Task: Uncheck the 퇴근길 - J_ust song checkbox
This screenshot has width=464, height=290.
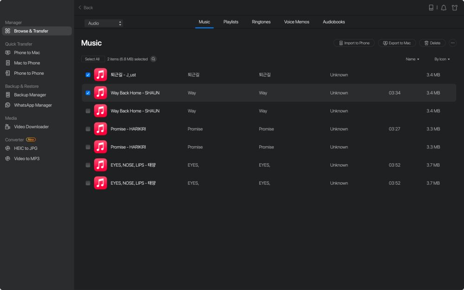Action: pyautogui.click(x=88, y=75)
